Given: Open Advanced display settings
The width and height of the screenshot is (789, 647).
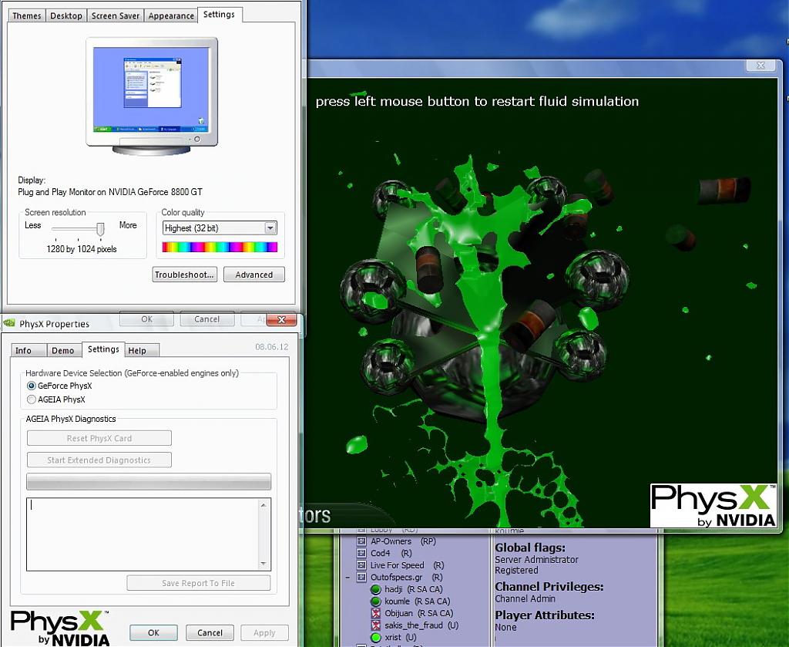Looking at the screenshot, I should [254, 275].
